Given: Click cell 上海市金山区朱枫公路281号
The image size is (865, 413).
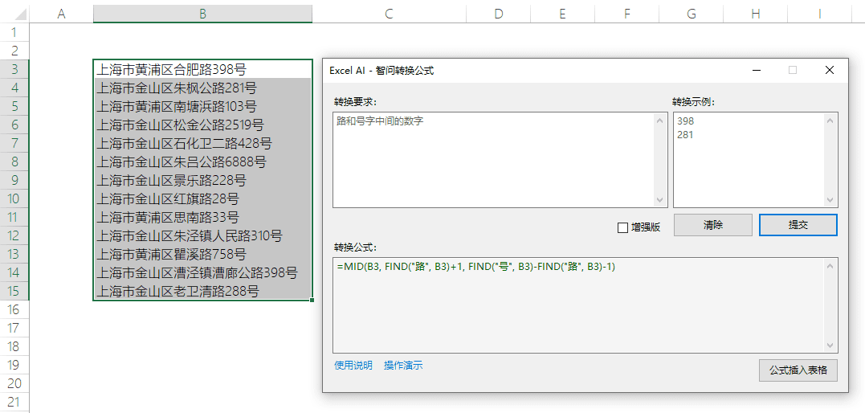Looking at the screenshot, I should click(203, 88).
